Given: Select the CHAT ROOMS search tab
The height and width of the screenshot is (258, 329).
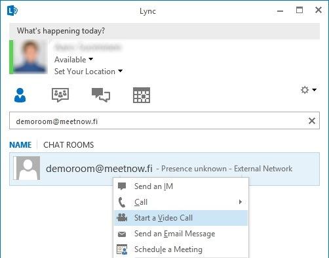Looking at the screenshot, I should pos(69,145).
